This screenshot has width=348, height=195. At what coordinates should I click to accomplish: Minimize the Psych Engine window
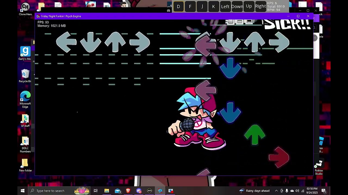pos(288,16)
